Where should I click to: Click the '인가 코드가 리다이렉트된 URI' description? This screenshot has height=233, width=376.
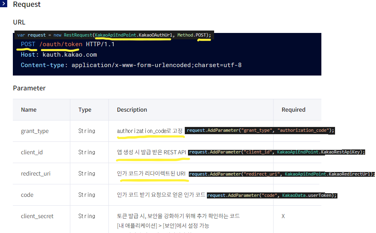[151, 174]
